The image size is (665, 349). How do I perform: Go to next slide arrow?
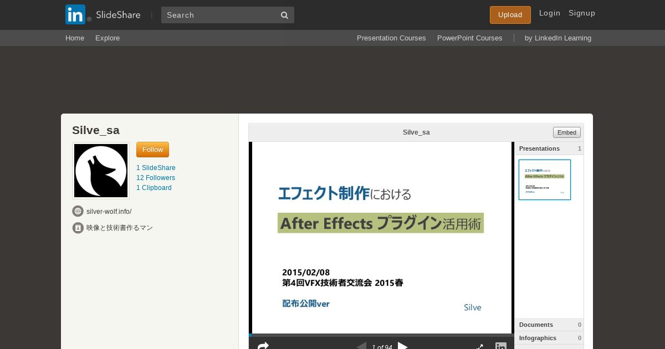point(403,346)
